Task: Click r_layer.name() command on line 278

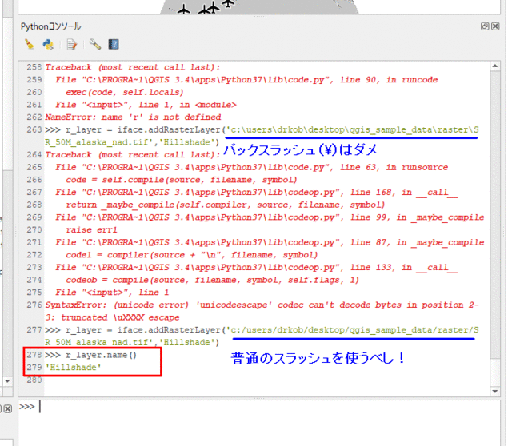Action: coord(101,355)
